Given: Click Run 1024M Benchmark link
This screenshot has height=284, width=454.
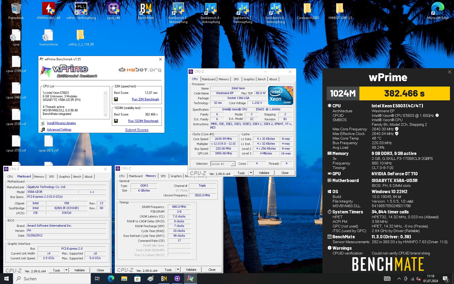Looking at the screenshot, I should click(x=143, y=121).
